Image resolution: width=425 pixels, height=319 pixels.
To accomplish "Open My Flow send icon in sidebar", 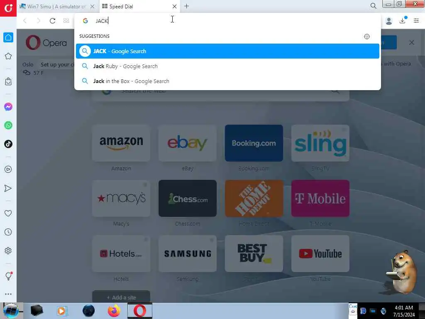I will [x=8, y=188].
